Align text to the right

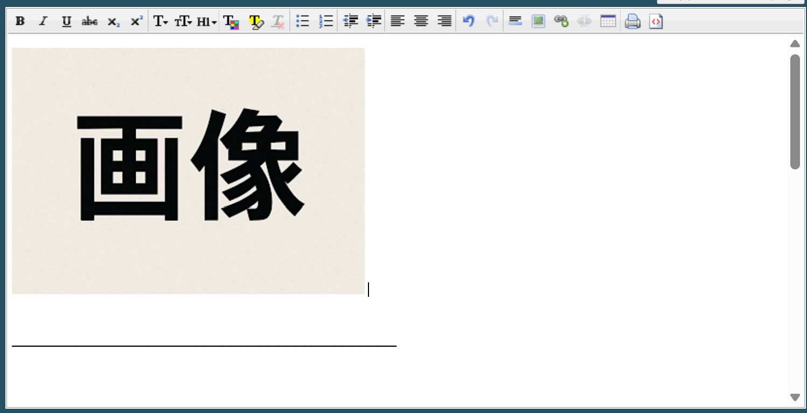[444, 22]
